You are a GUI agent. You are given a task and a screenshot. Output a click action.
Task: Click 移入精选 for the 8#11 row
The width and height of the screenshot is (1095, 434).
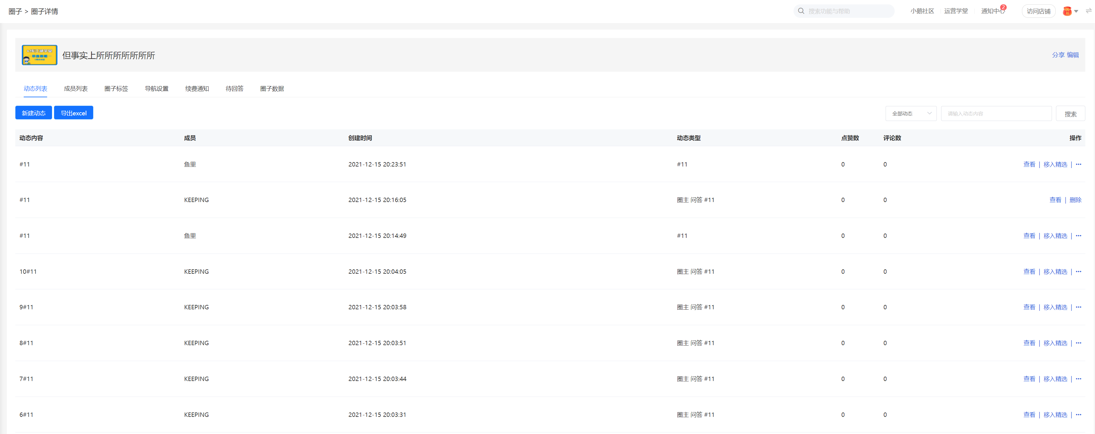click(1055, 343)
